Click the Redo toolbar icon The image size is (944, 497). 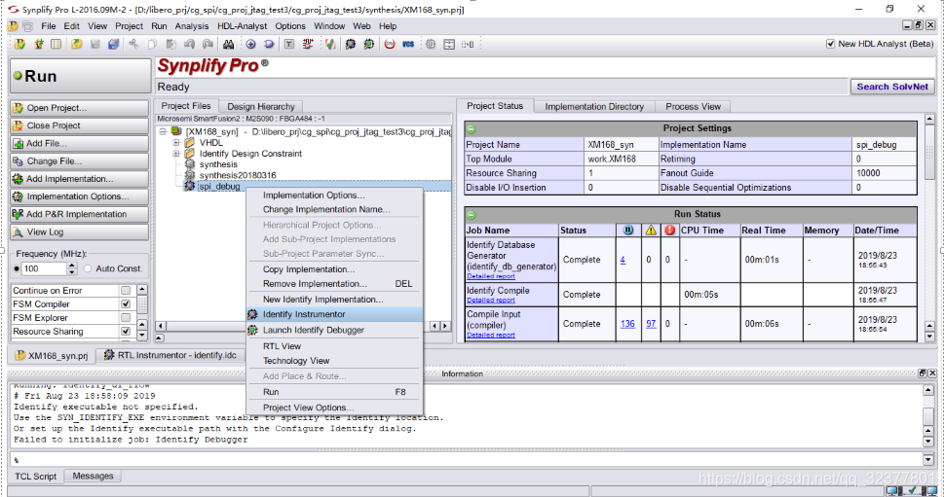208,44
